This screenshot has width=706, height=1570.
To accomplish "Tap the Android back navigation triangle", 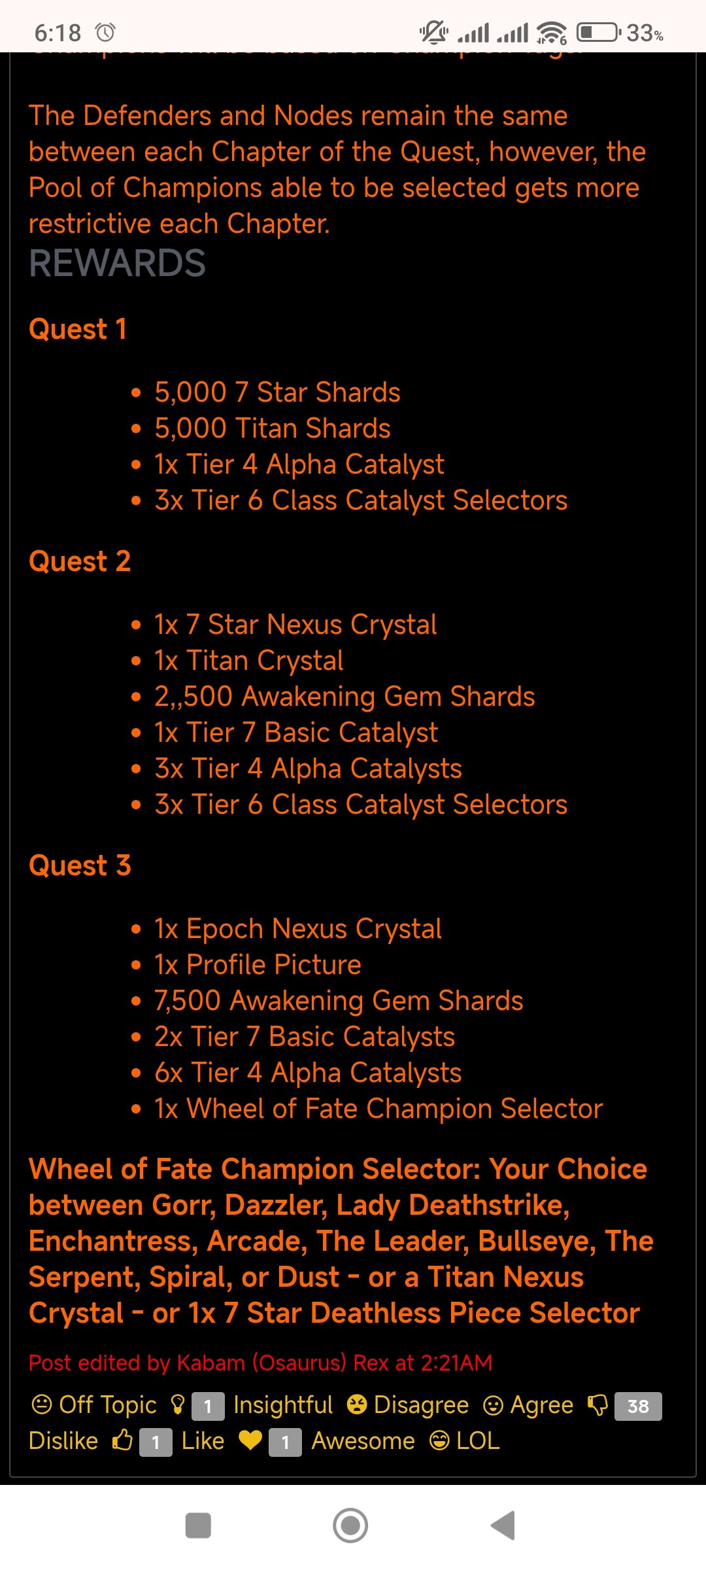I will coord(504,1526).
